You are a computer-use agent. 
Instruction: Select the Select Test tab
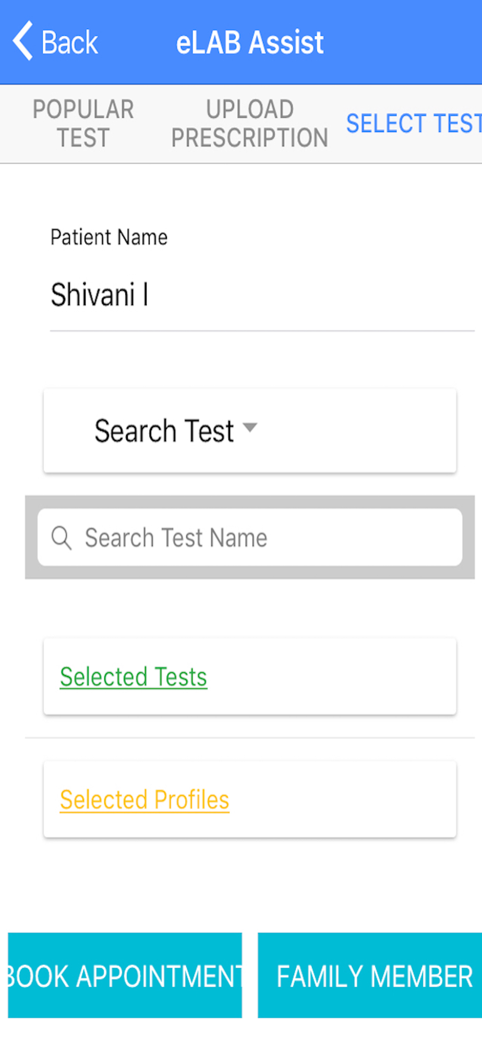tap(413, 124)
